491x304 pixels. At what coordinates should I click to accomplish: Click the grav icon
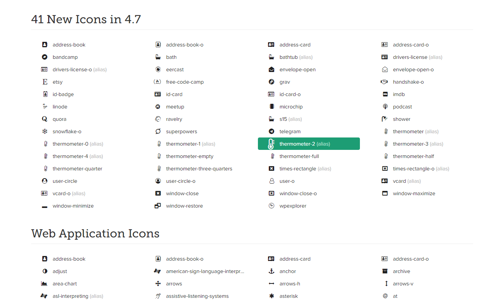(271, 82)
